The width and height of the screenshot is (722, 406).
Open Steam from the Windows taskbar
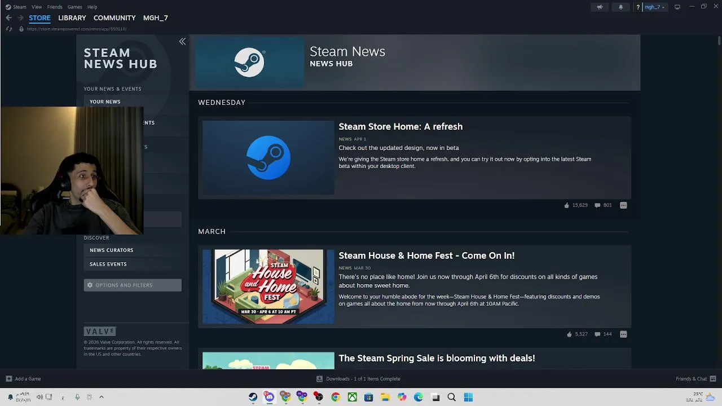[x=253, y=397]
